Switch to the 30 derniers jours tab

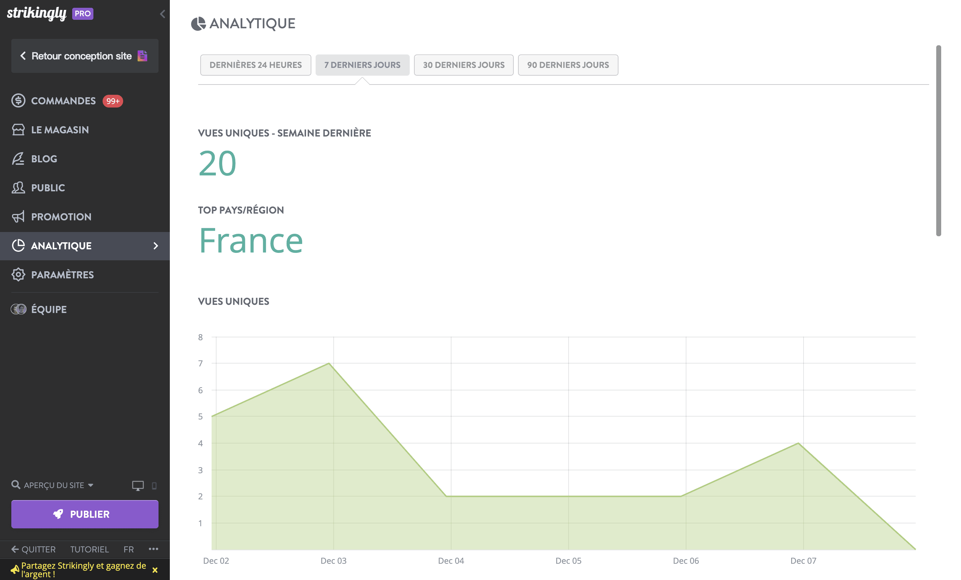pyautogui.click(x=464, y=65)
